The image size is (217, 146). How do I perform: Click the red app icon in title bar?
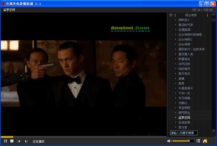click(3, 3)
